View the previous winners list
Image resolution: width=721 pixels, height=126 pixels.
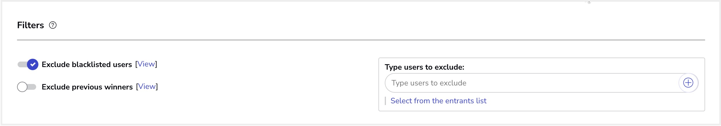(x=147, y=87)
